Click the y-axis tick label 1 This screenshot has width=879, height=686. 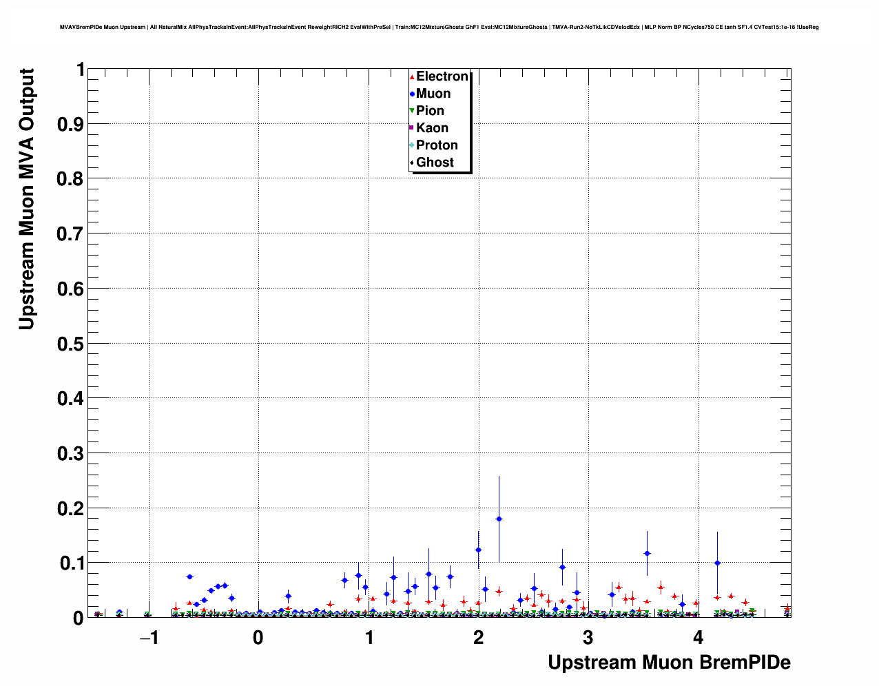tap(81, 70)
